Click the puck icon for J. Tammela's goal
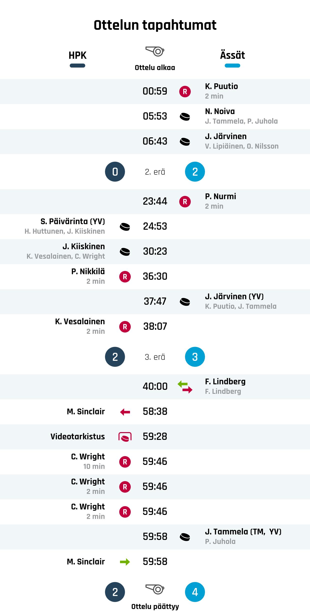Image resolution: width=310 pixels, height=615 pixels. pos(185,537)
